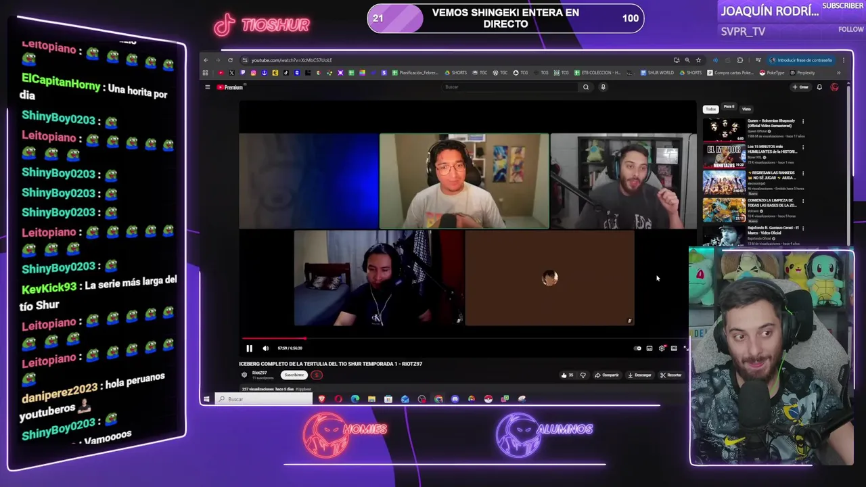Open the Pokéball app in the taskbar

tap(488, 399)
